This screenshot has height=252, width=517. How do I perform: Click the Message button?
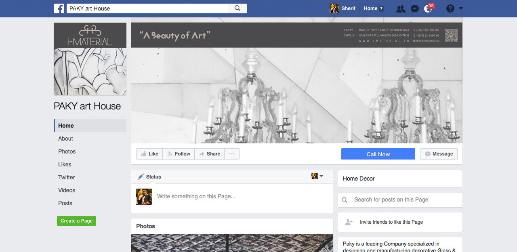tap(439, 154)
